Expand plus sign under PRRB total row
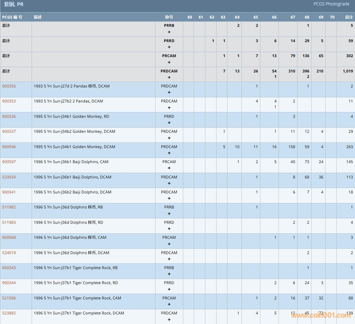 [x=169, y=32]
